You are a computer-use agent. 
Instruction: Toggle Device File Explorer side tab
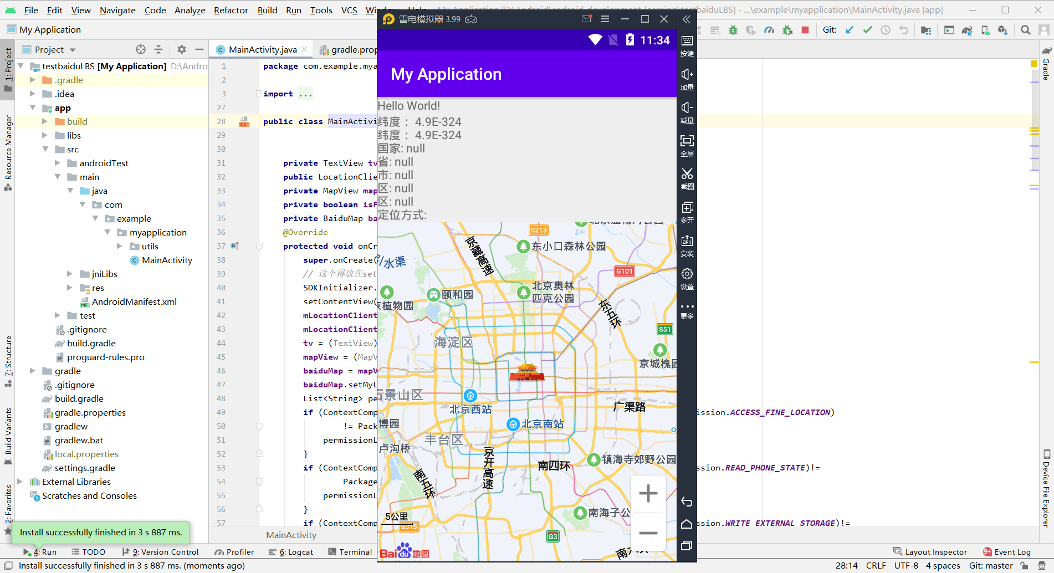(x=1046, y=488)
